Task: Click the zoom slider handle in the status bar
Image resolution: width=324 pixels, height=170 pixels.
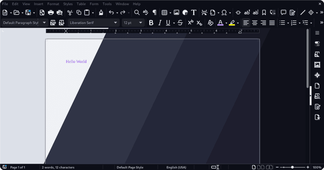Action: coord(292,167)
